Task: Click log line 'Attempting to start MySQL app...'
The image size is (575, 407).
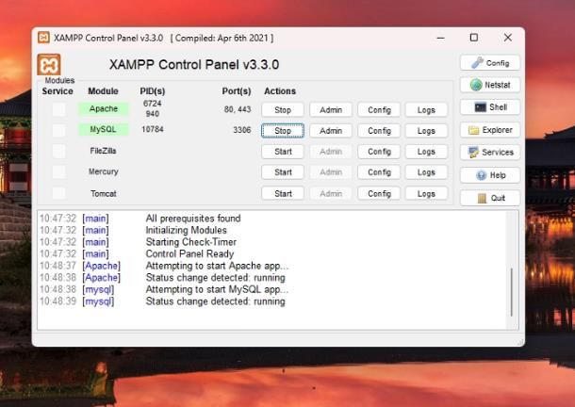Action: (217, 289)
